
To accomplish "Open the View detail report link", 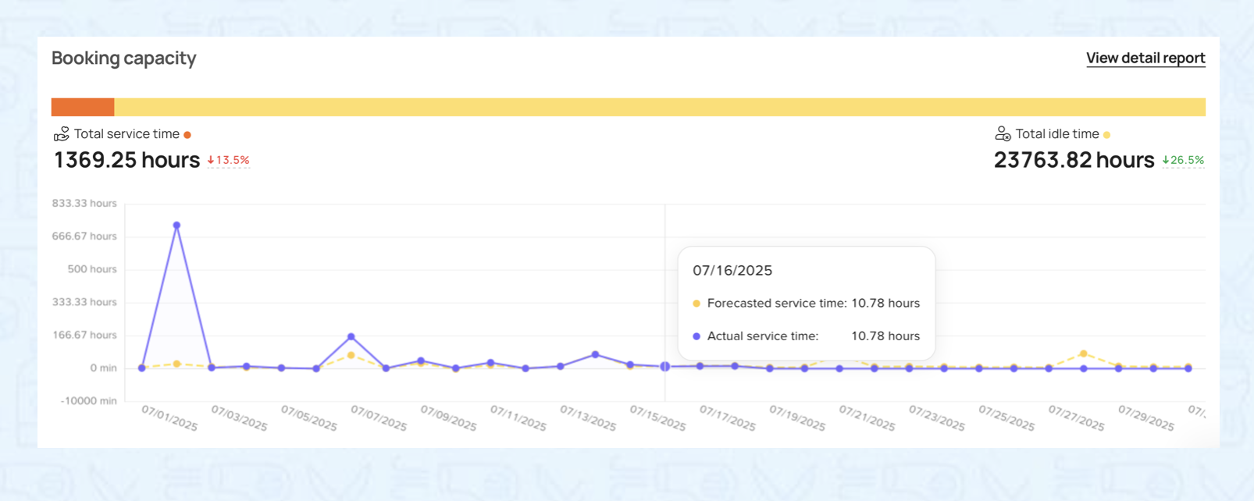I will pos(1145,58).
